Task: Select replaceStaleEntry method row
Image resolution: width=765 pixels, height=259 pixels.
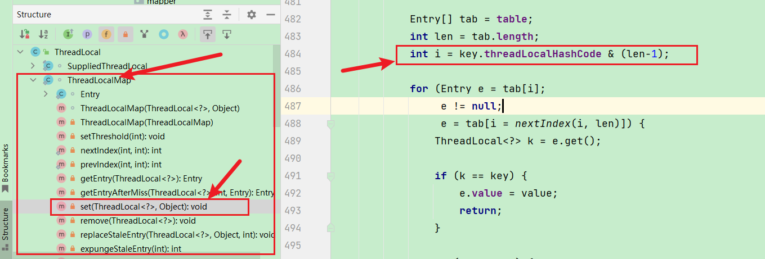Action: pos(177,235)
